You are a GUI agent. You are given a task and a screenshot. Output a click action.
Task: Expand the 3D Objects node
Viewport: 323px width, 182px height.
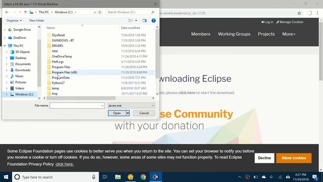point(7,52)
